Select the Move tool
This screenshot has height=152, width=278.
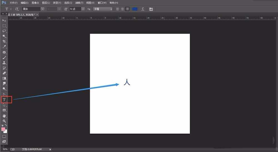[4, 21]
